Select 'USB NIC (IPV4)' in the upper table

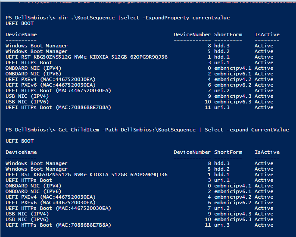(x=27, y=96)
